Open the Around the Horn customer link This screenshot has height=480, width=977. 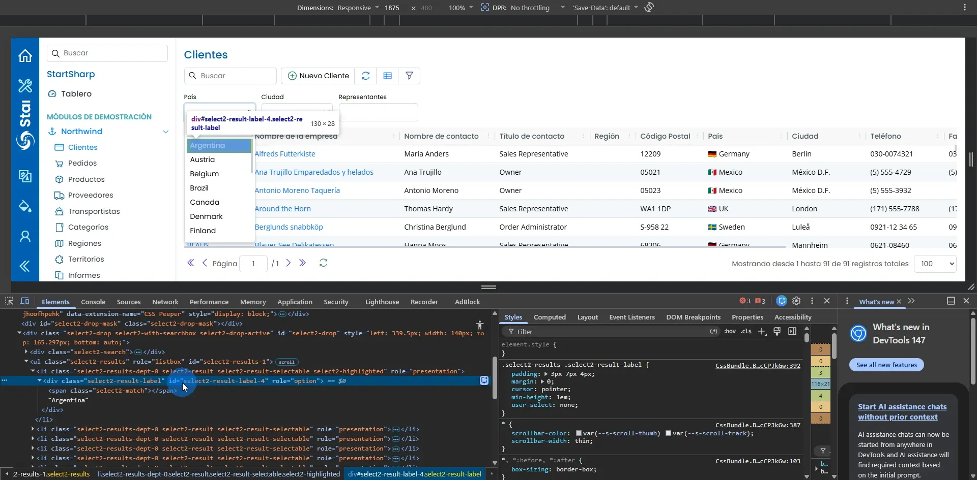click(282, 209)
